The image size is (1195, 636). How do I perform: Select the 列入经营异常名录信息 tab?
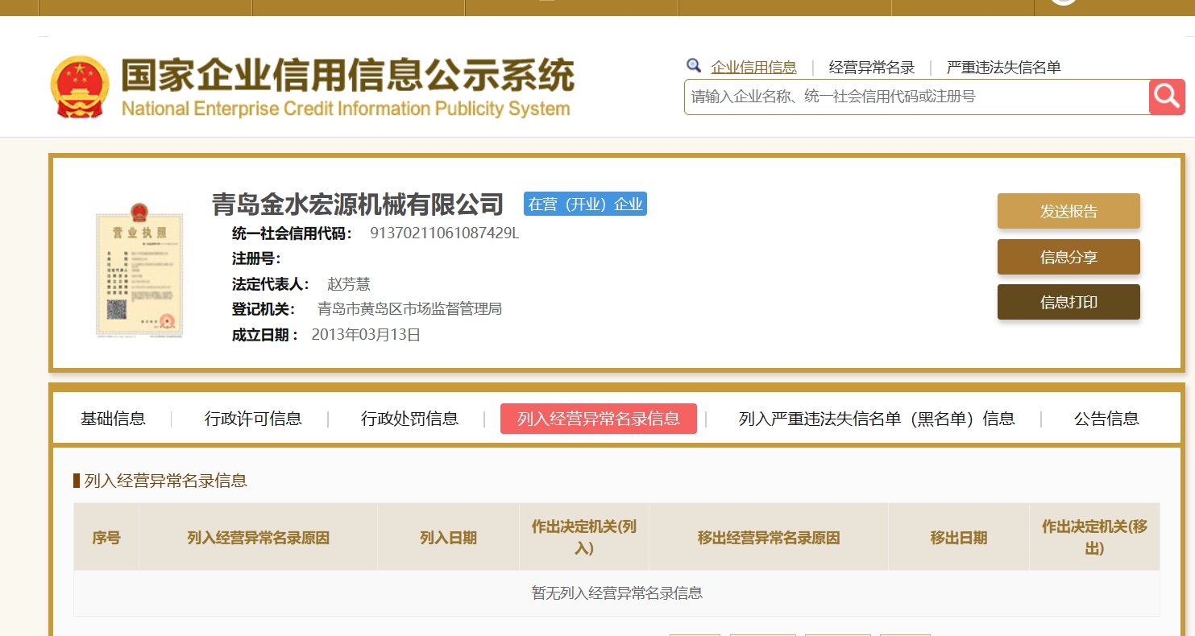click(599, 419)
